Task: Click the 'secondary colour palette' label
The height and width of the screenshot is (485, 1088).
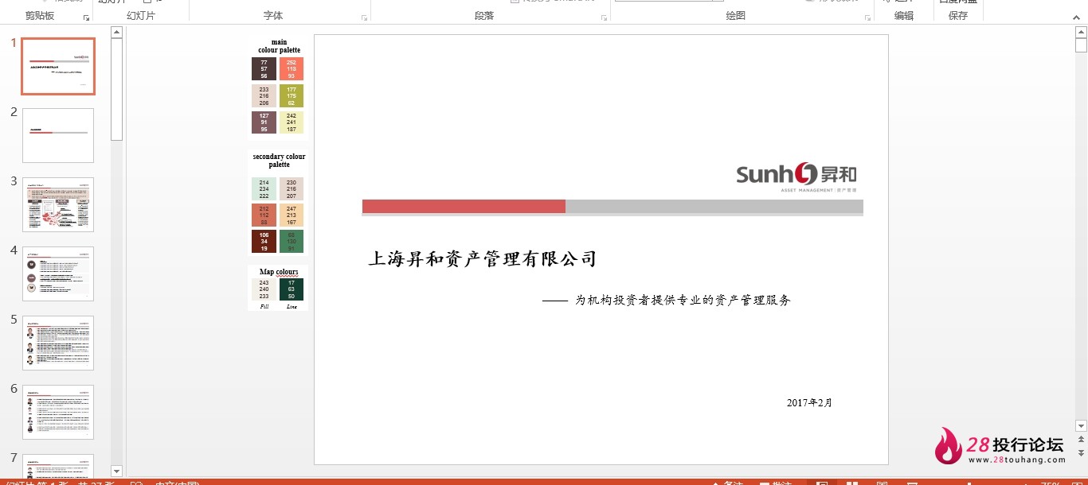Action: 279,161
